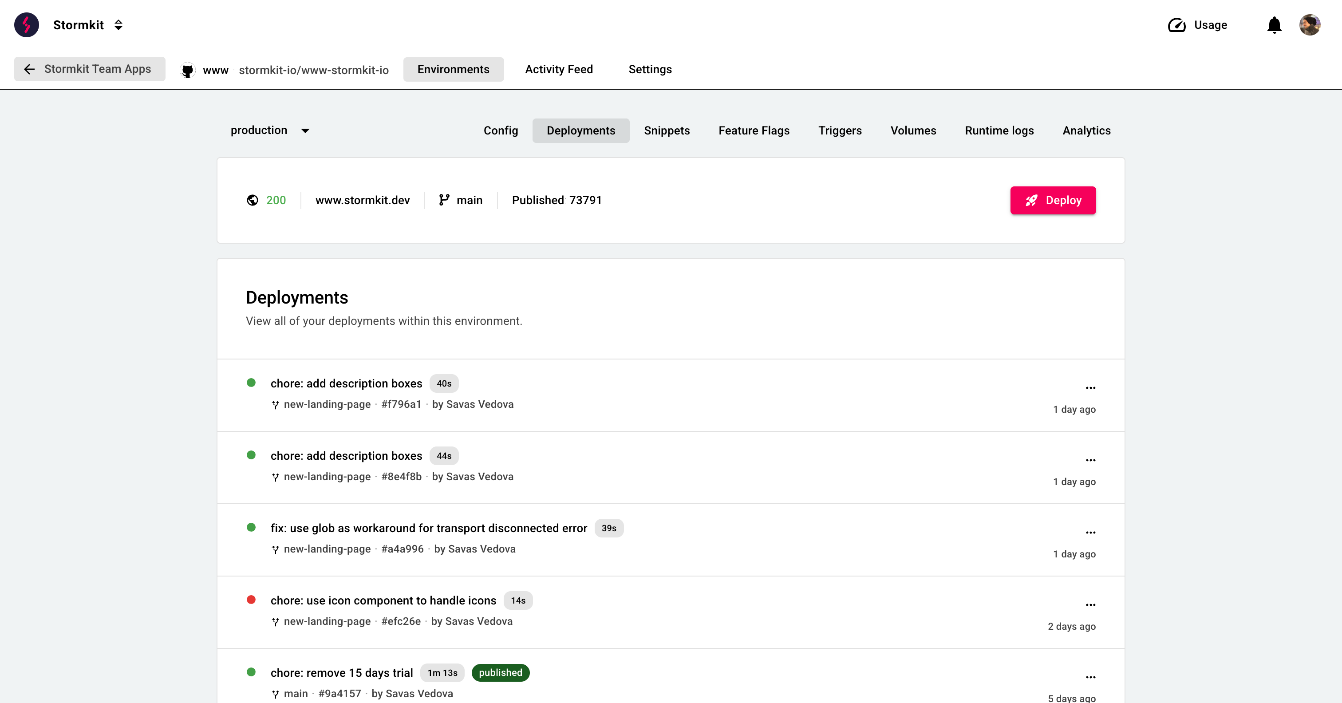1342x703 pixels.
Task: Click branch icon beside #f796a1
Action: point(275,405)
